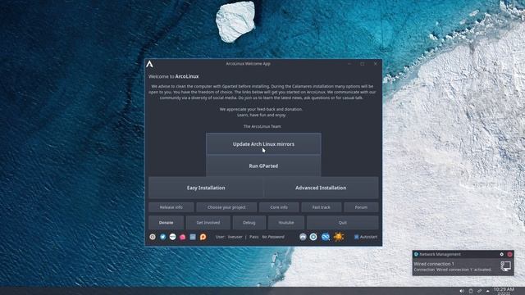Click the Donate button
Image resolution: width=525 pixels, height=295 pixels.
click(x=166, y=222)
